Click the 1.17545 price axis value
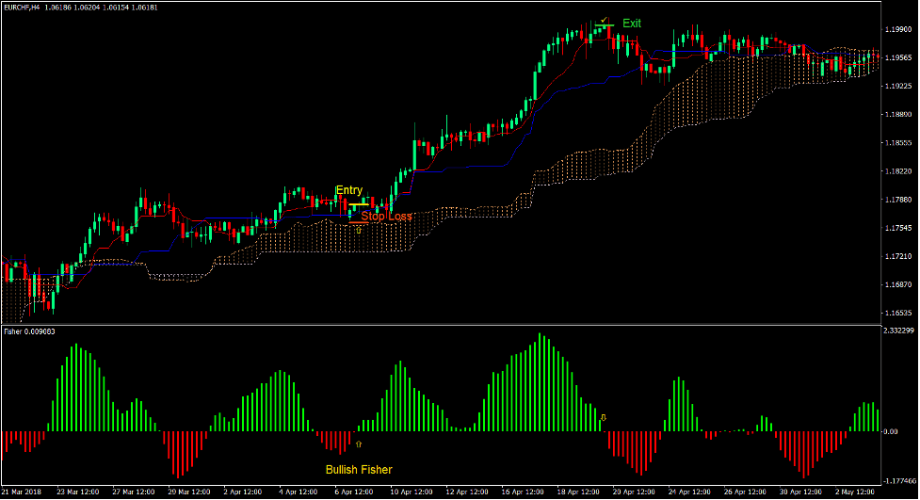This screenshot has height=500, width=920. tap(897, 228)
